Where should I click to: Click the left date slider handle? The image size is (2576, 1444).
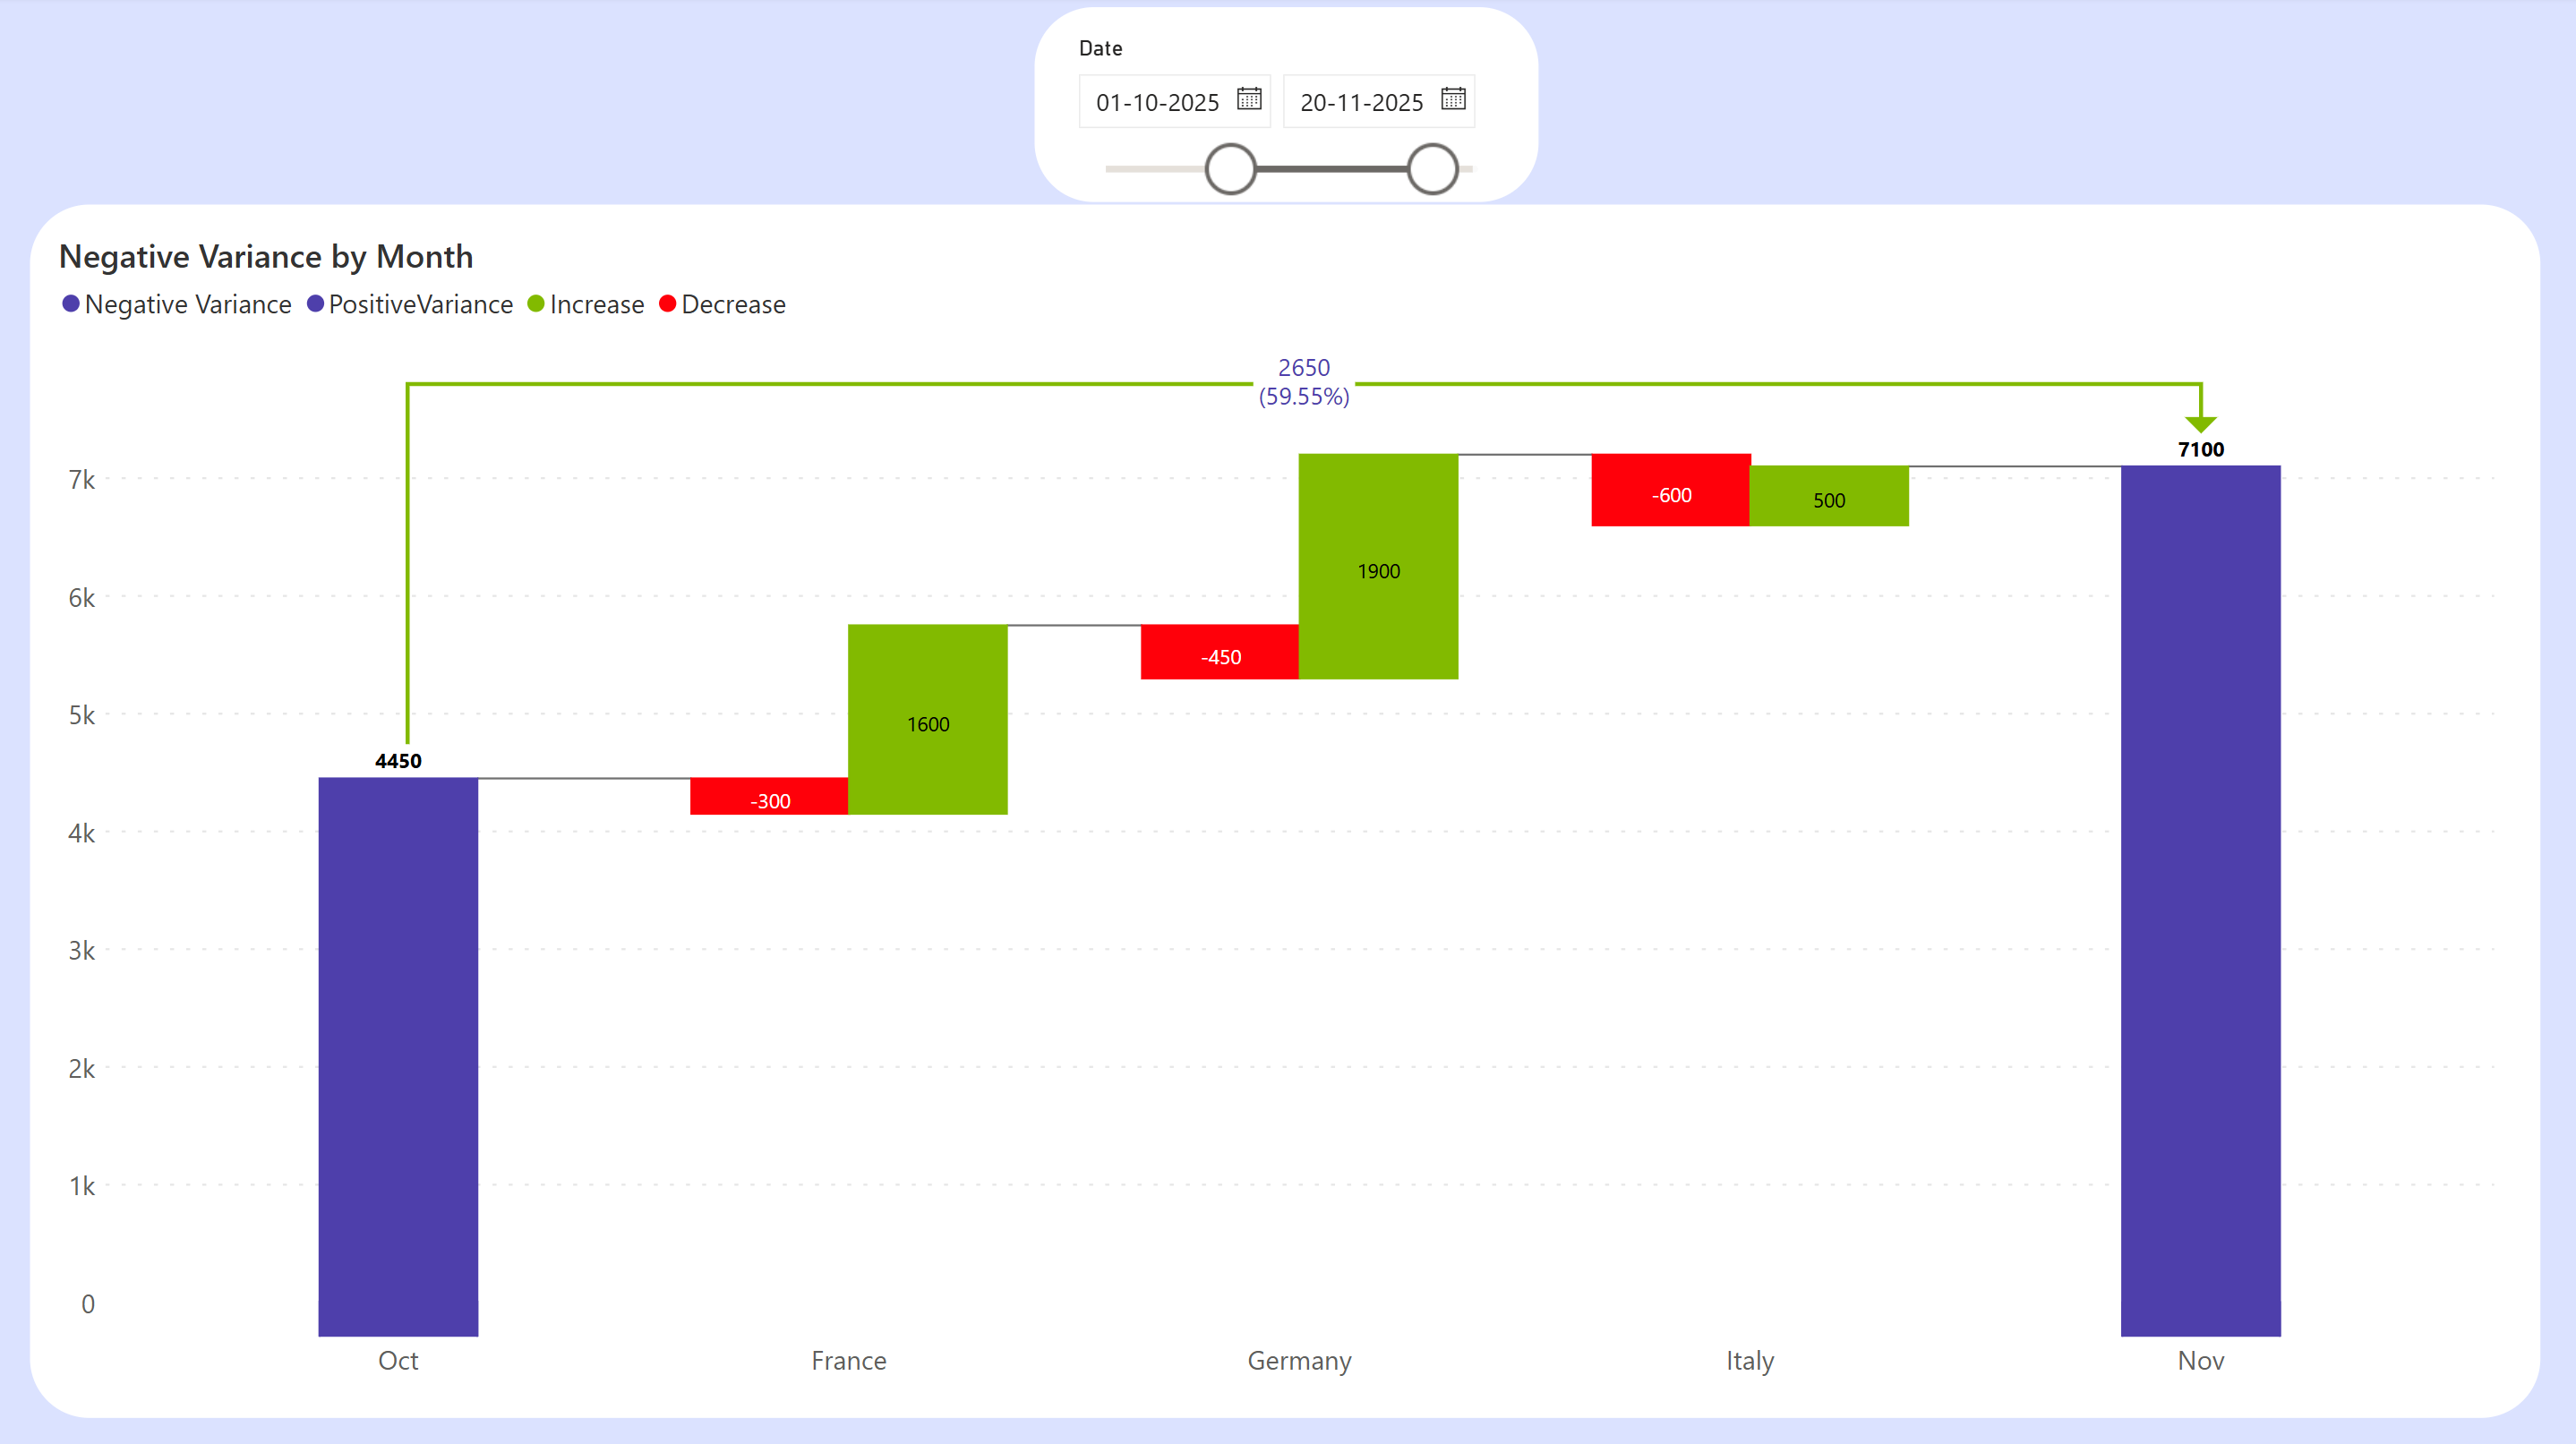1230,169
